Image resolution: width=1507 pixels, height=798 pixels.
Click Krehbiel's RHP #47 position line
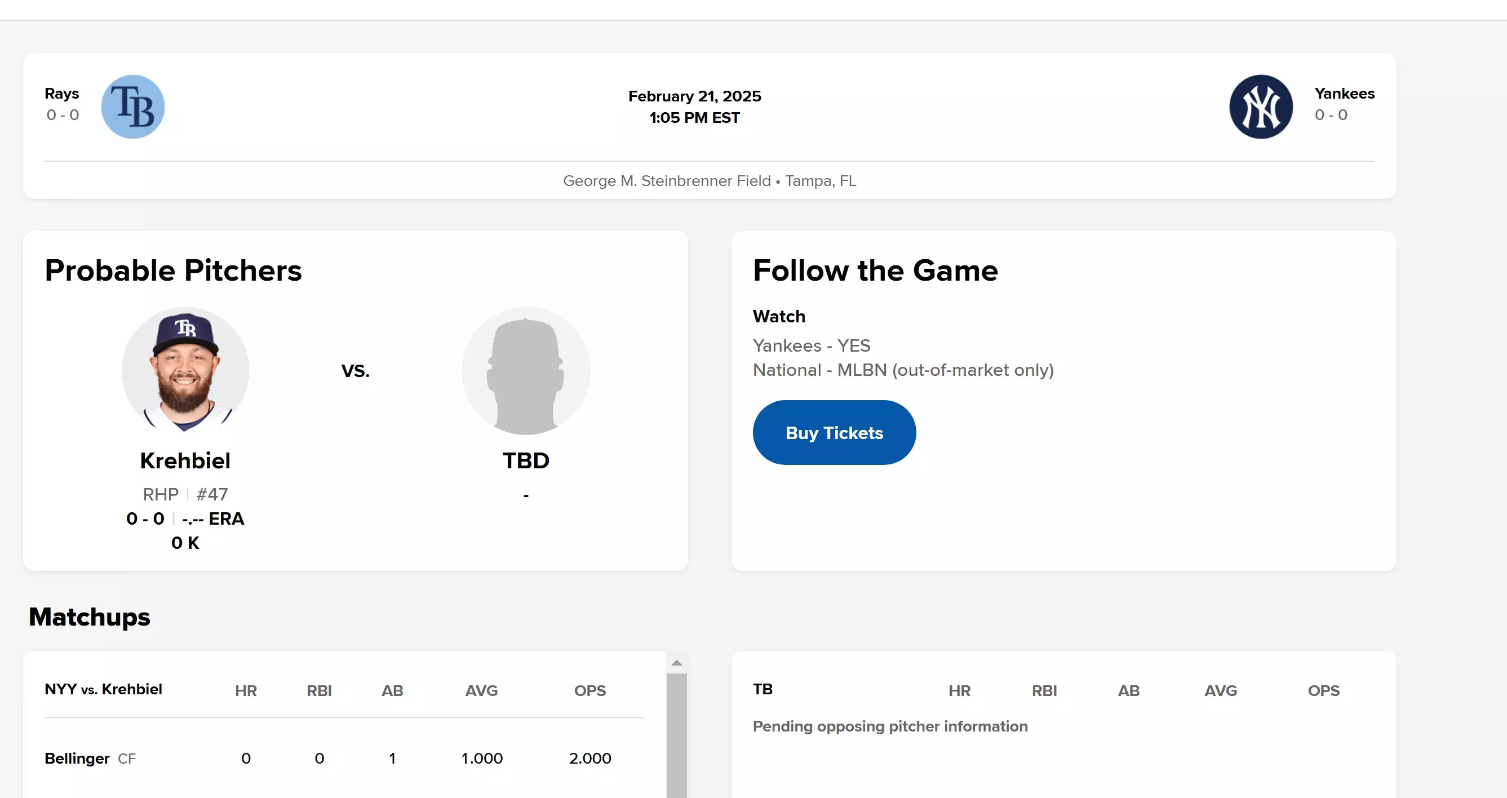pyautogui.click(x=185, y=494)
